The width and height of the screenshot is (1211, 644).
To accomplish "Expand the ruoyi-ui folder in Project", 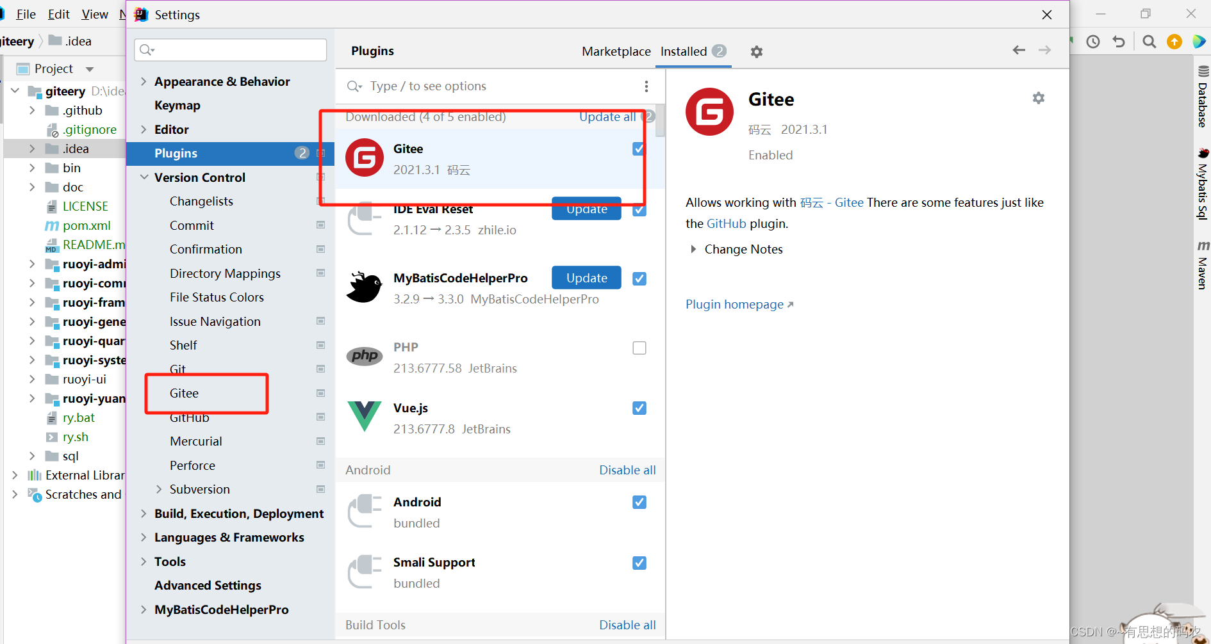I will tap(32, 379).
